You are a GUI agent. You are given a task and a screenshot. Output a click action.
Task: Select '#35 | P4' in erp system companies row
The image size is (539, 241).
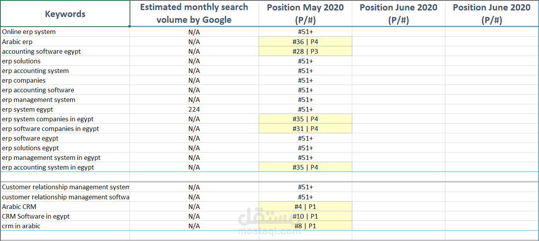tap(305, 119)
